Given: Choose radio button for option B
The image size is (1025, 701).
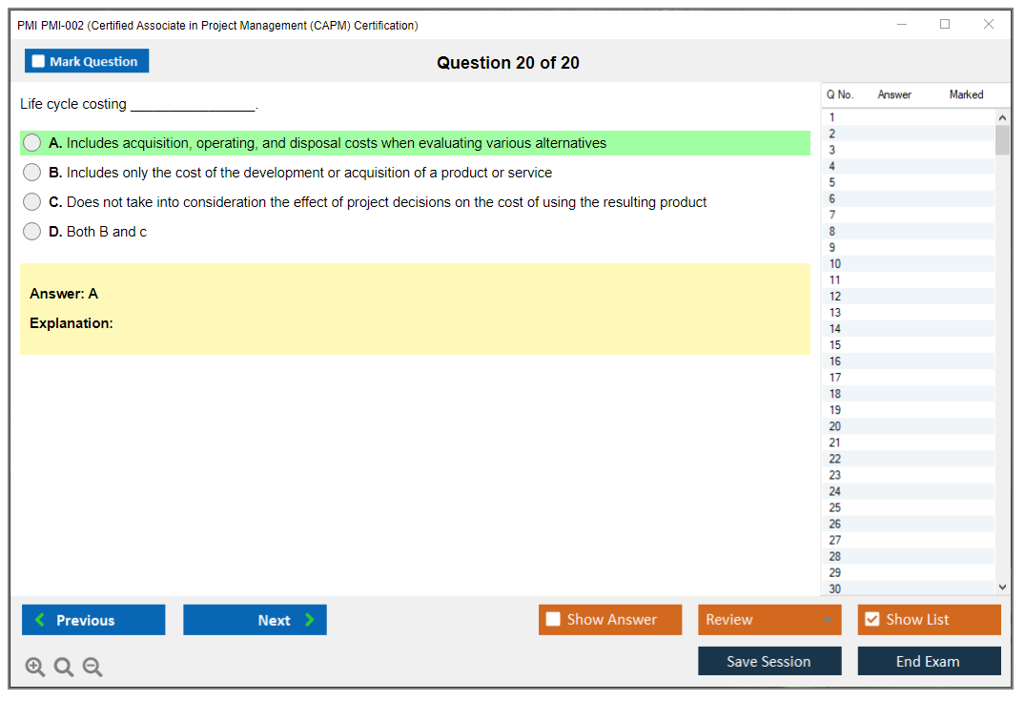Looking at the screenshot, I should (32, 173).
